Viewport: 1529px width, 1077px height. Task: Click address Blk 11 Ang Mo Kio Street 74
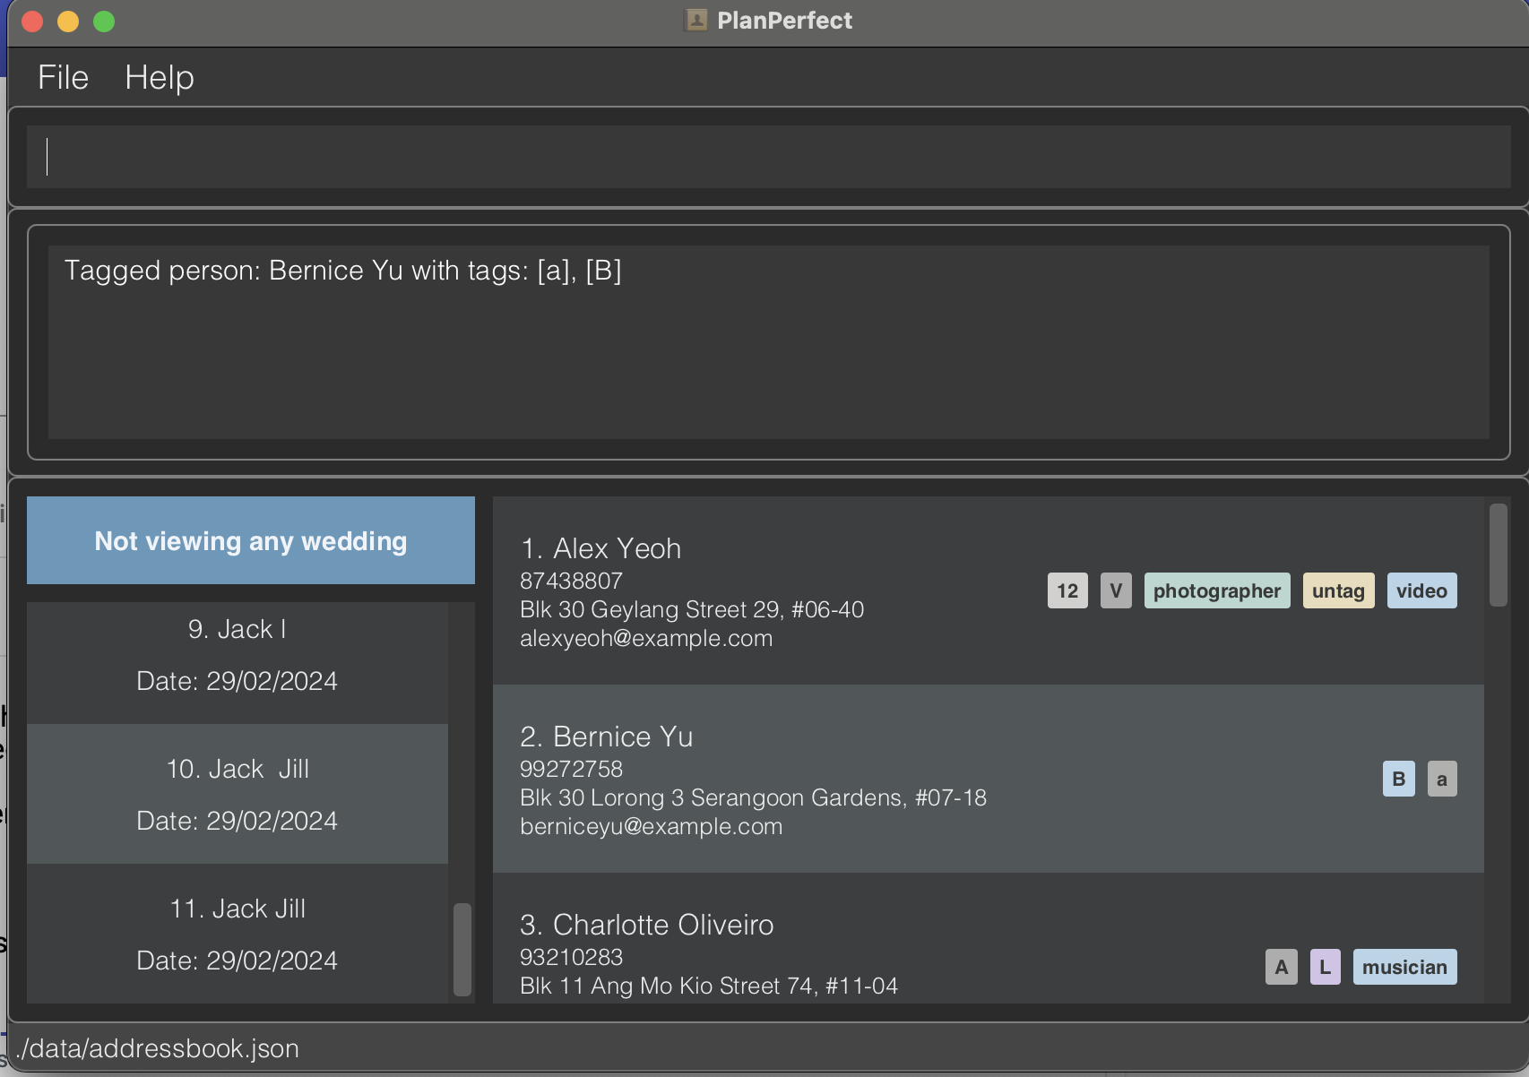[x=709, y=986]
